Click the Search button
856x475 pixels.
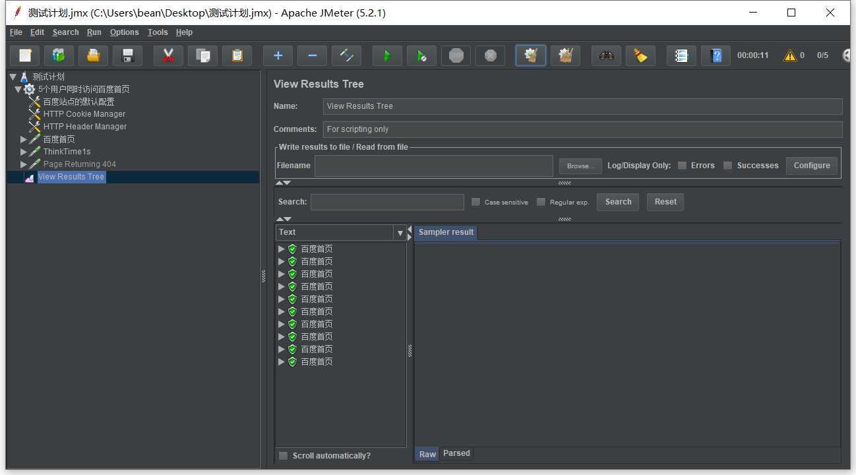(618, 202)
